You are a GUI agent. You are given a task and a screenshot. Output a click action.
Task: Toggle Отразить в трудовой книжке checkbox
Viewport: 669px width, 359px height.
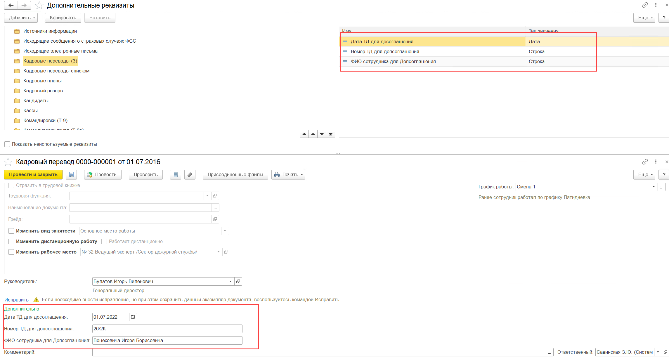tap(11, 185)
